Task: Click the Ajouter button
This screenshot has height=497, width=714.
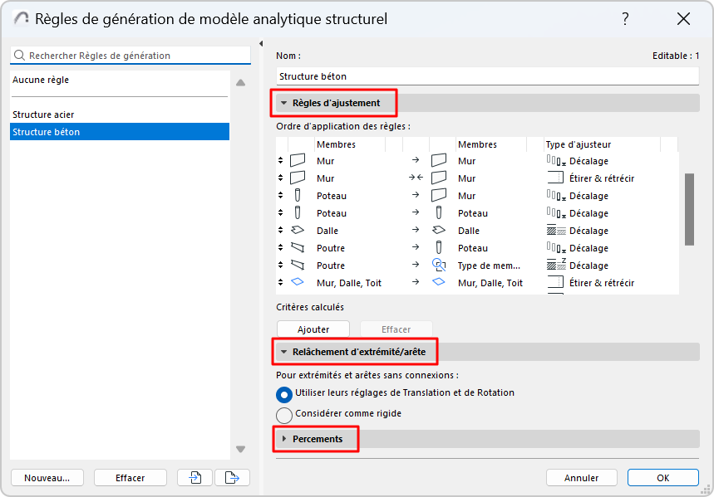Action: point(313,329)
